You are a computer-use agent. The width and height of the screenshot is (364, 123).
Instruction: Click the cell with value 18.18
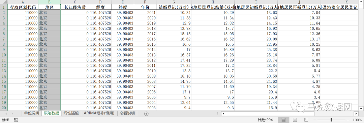(174, 76)
